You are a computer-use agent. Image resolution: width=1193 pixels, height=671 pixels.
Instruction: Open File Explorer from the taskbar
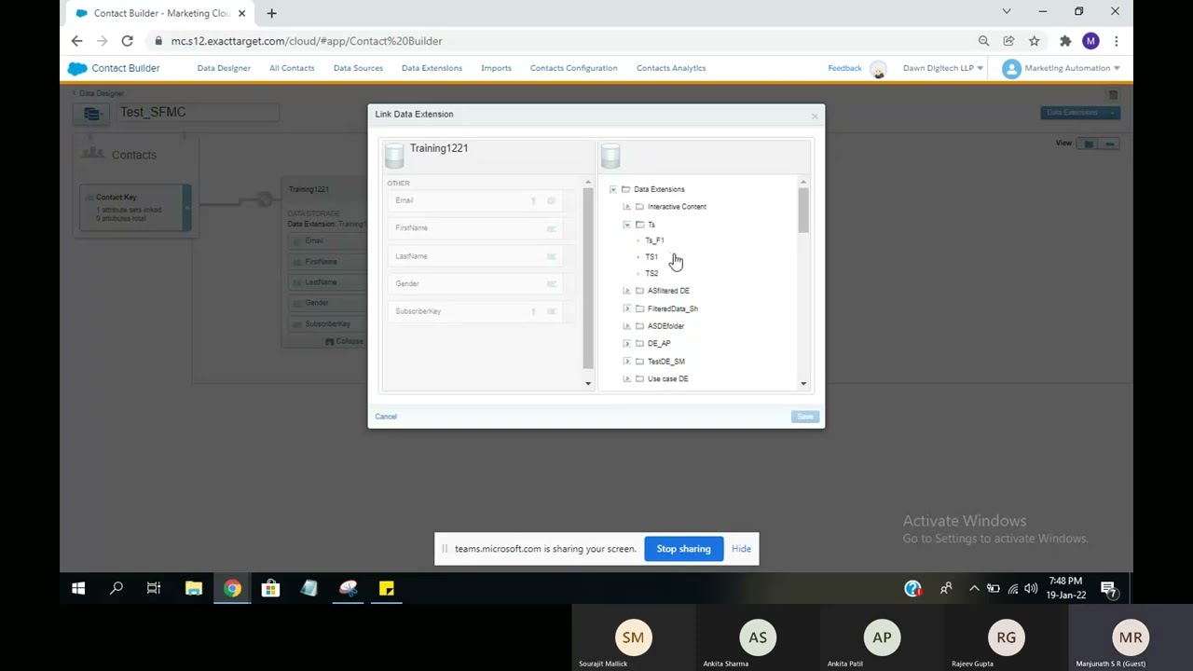[194, 588]
